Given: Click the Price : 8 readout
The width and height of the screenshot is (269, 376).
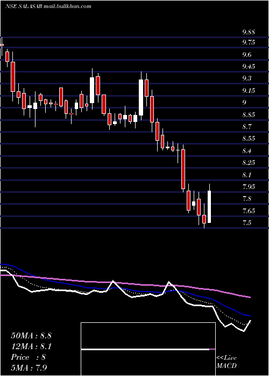Looking at the screenshot, I should click(x=28, y=357).
